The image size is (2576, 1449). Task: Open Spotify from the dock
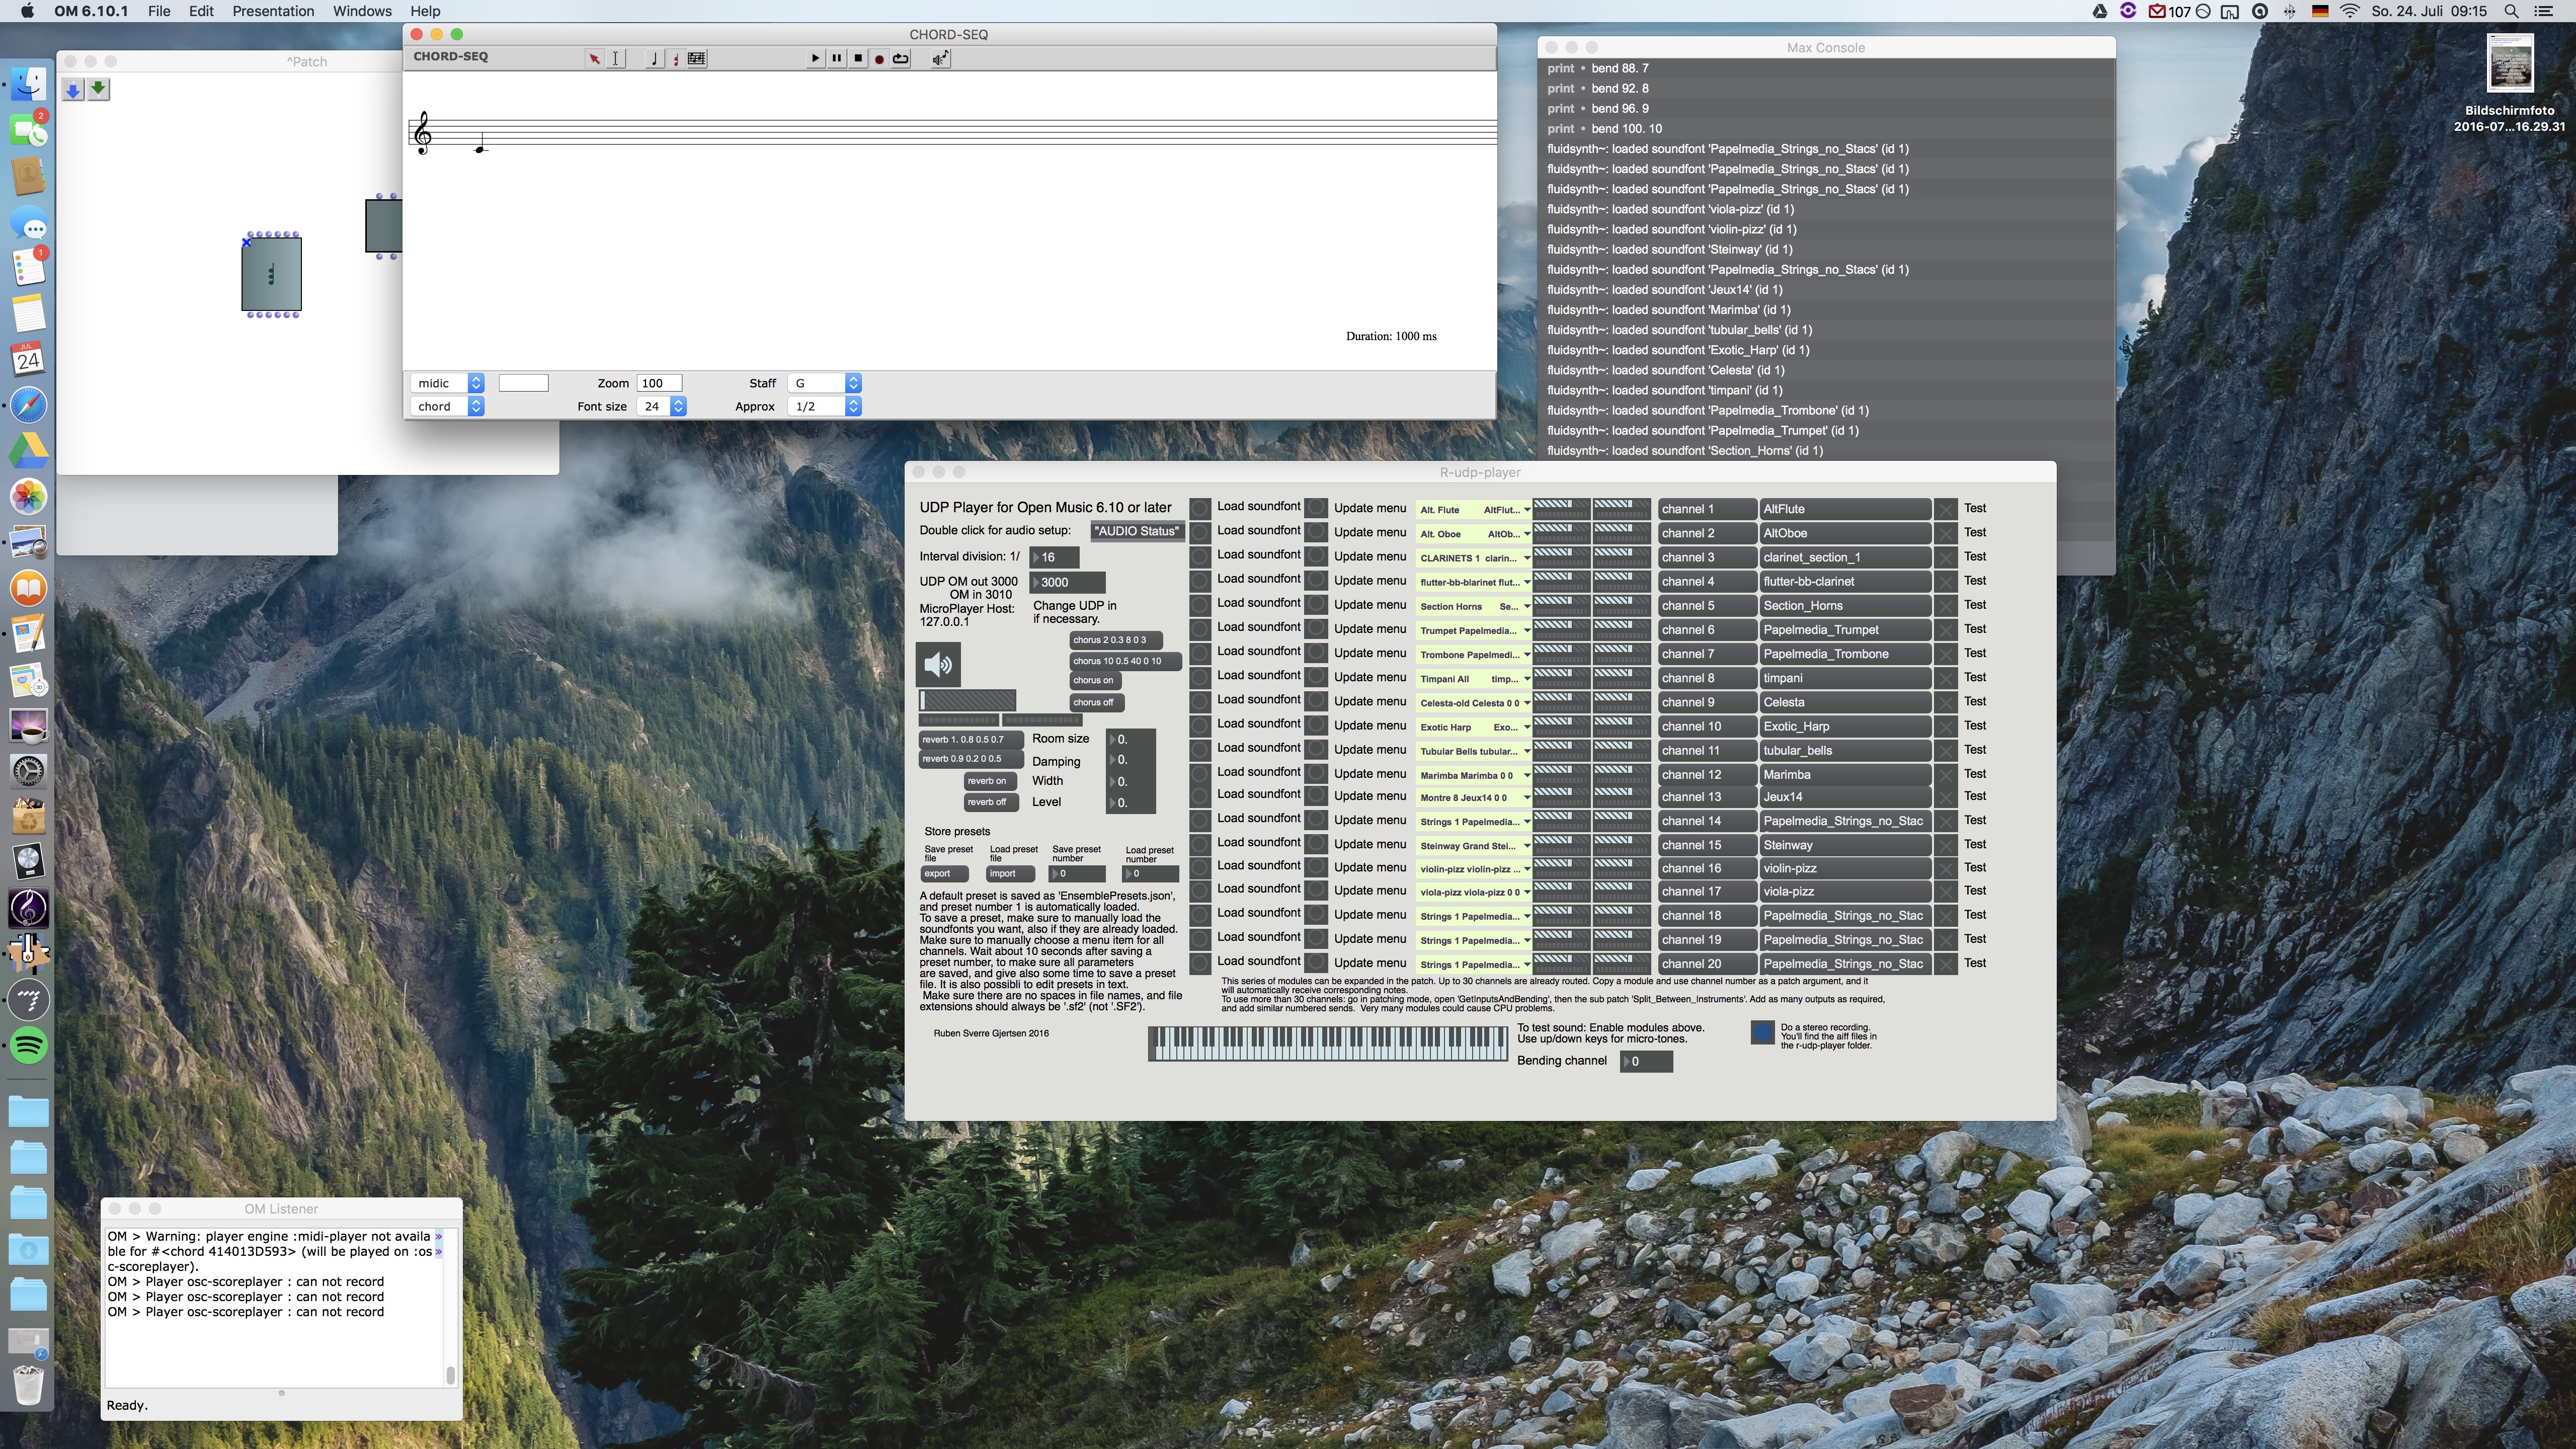coord(29,1046)
